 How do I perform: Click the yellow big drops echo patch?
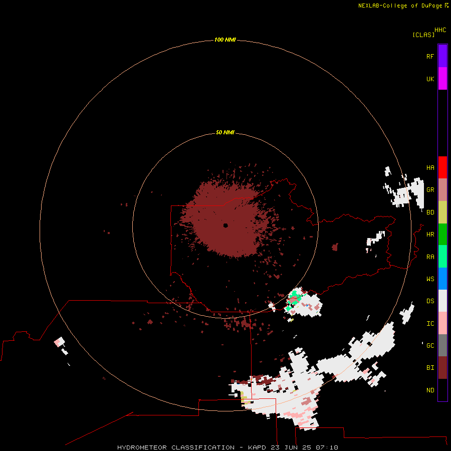tap(244, 399)
